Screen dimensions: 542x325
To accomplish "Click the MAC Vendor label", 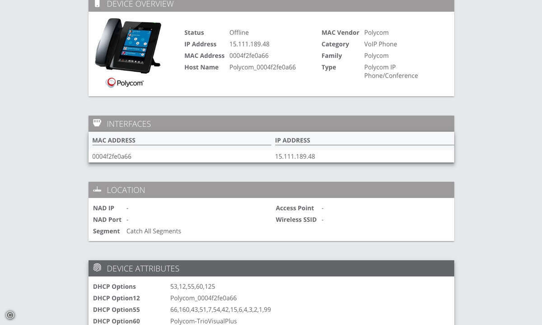I will tap(341, 32).
